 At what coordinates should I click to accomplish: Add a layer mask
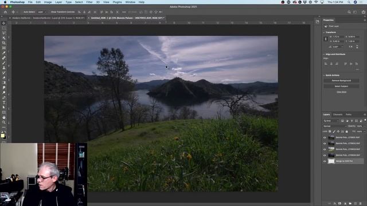click(340, 204)
